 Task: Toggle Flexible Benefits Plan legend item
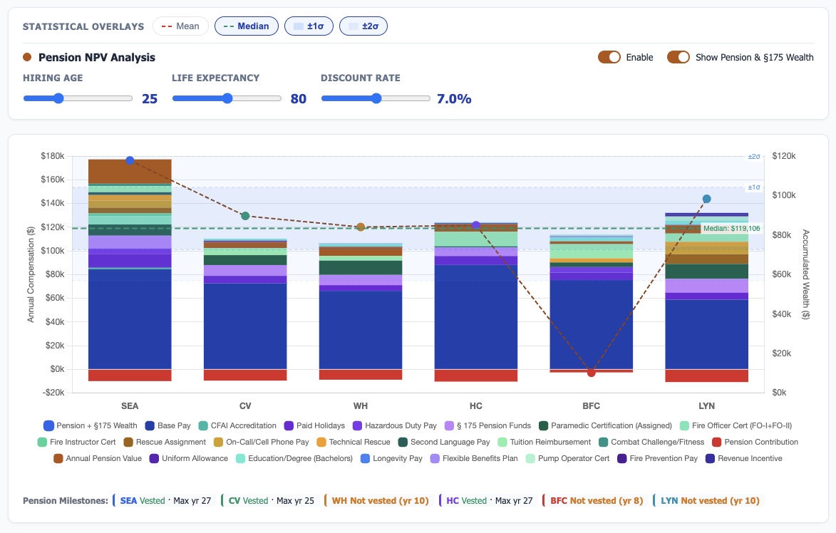click(x=474, y=458)
